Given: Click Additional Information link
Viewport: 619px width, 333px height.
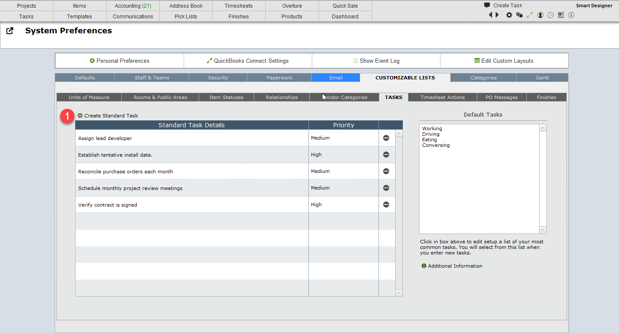Looking at the screenshot, I should tap(455, 266).
